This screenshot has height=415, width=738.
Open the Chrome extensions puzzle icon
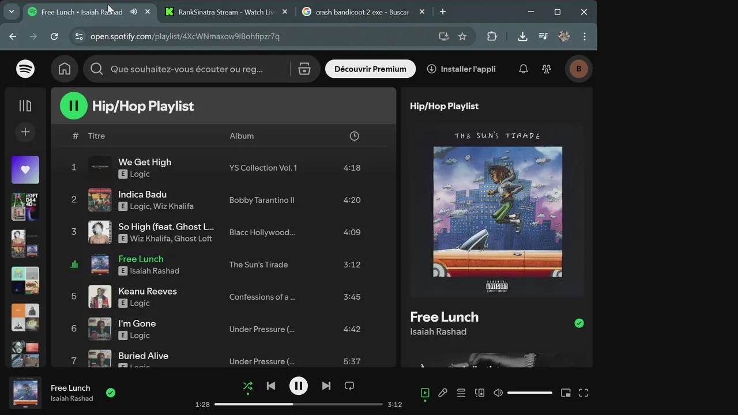(x=492, y=36)
